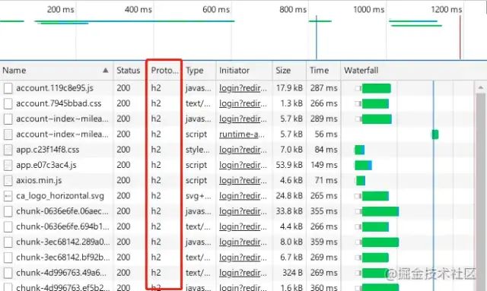The image size is (487, 291).
Task: Select the ca_logo_horizontal.svg image icon
Action: (8, 196)
